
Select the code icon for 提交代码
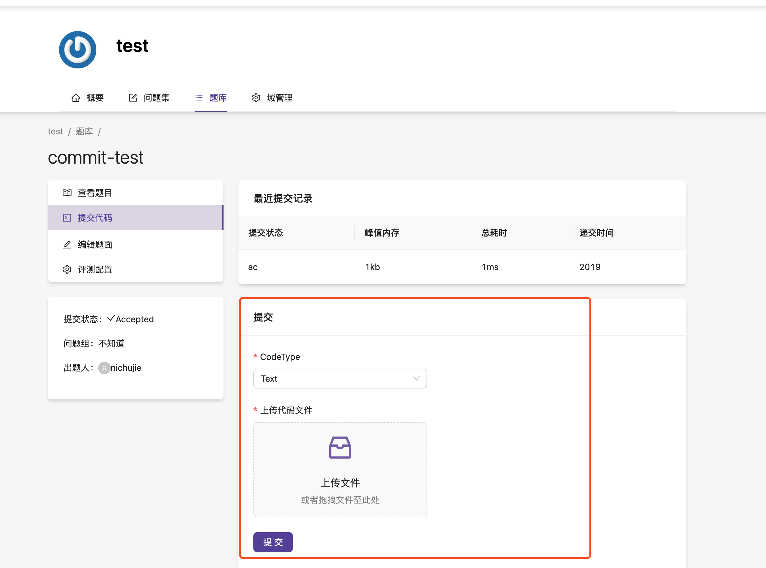(x=67, y=218)
